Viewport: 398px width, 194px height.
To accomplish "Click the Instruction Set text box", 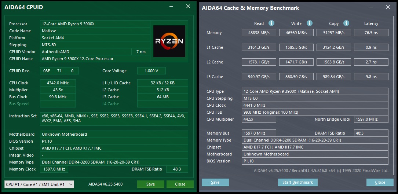I will [x=114, y=118].
